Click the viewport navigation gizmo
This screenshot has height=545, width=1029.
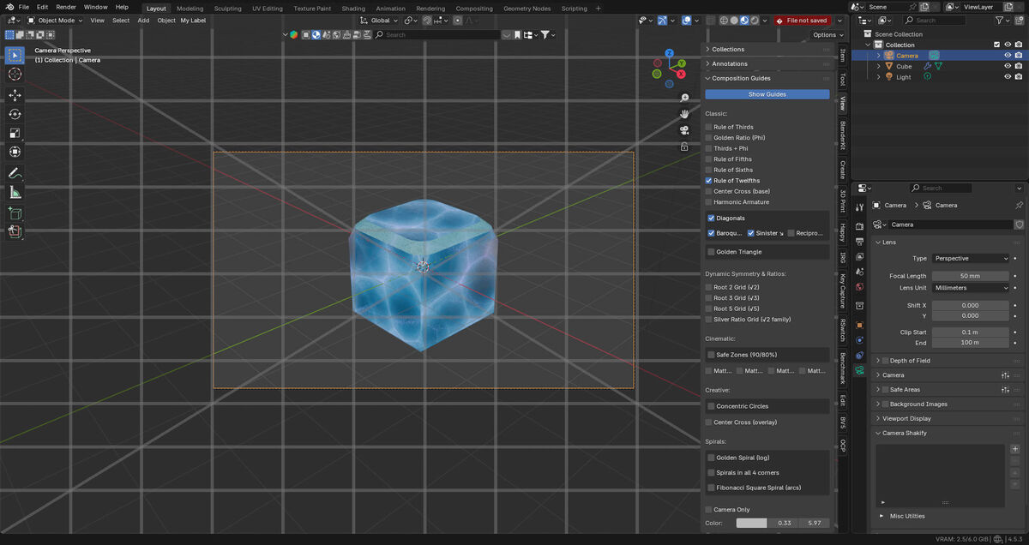tap(669, 69)
